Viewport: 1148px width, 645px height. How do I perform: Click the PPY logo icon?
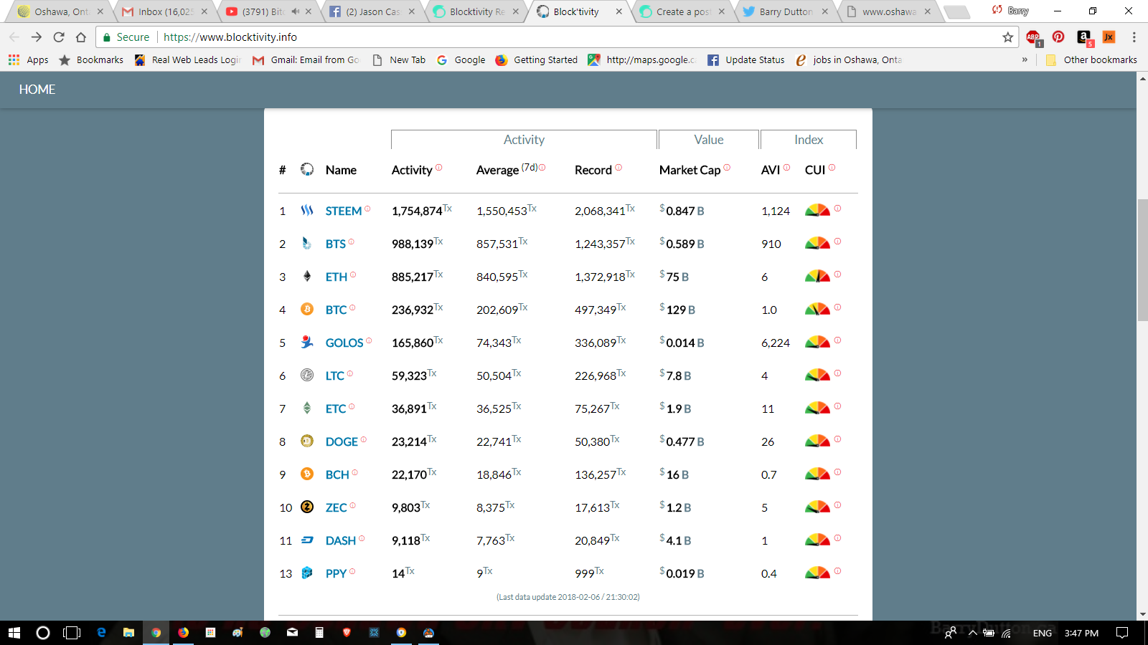tap(307, 573)
